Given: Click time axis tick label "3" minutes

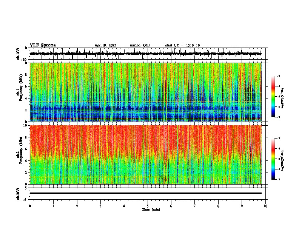Looking at the screenshot, I should (x=100, y=206).
